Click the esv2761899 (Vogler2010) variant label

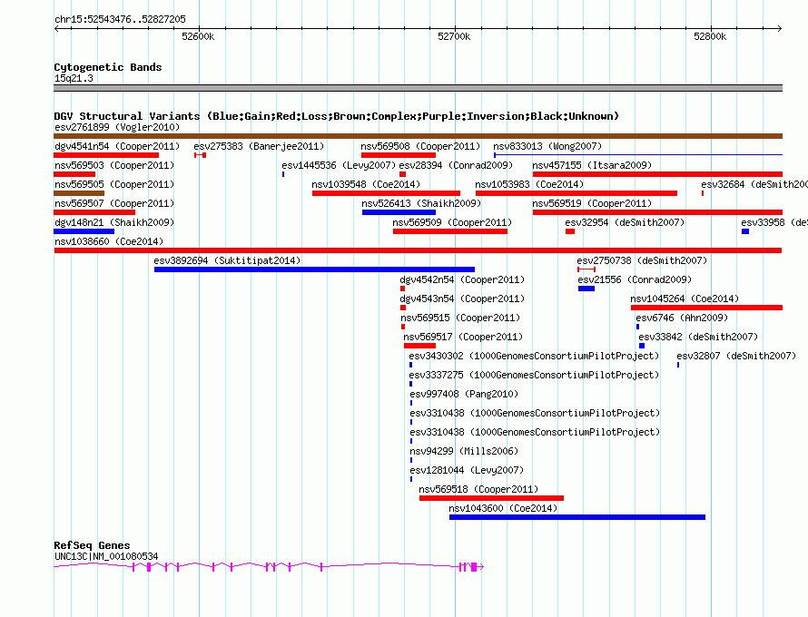[x=117, y=127]
